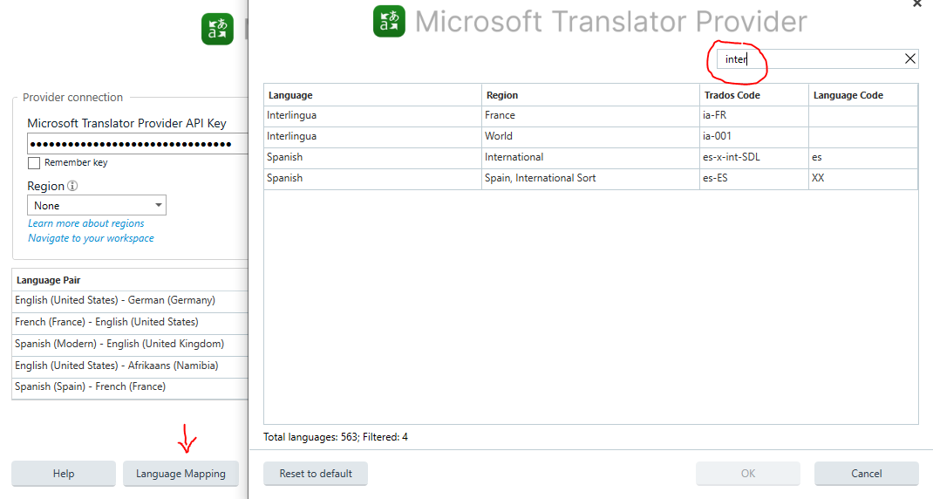
Task: Click the empty Language Code cell for ia-001
Action: click(862, 136)
